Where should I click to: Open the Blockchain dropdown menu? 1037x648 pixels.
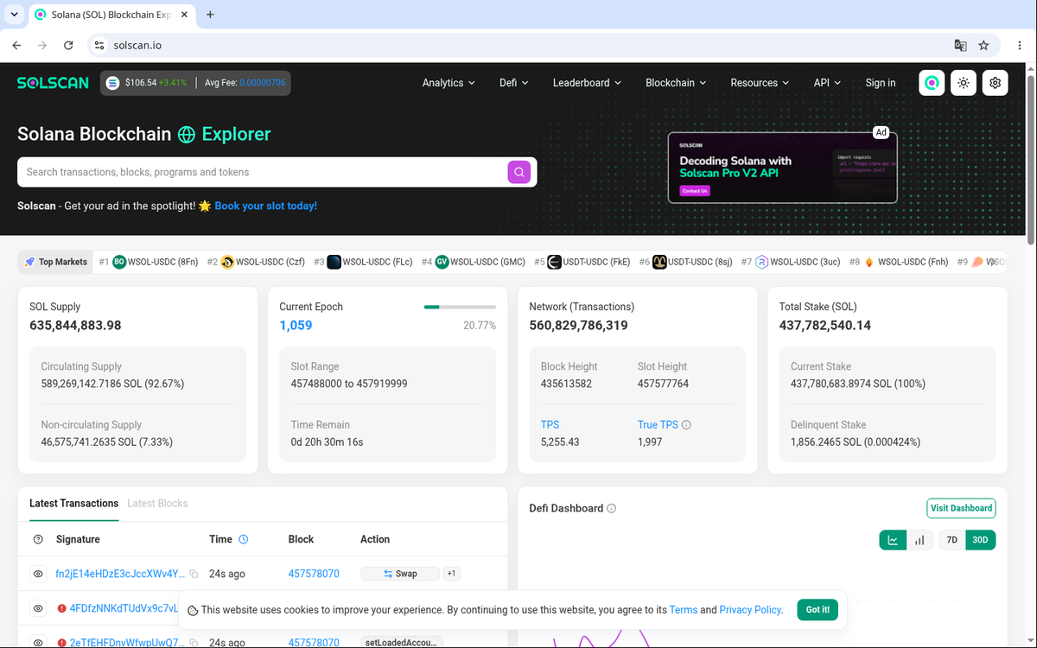(676, 83)
